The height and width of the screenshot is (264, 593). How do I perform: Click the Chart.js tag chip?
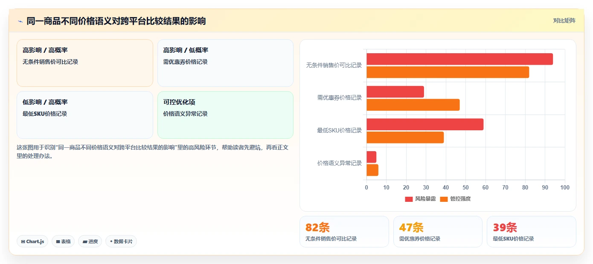32,241
